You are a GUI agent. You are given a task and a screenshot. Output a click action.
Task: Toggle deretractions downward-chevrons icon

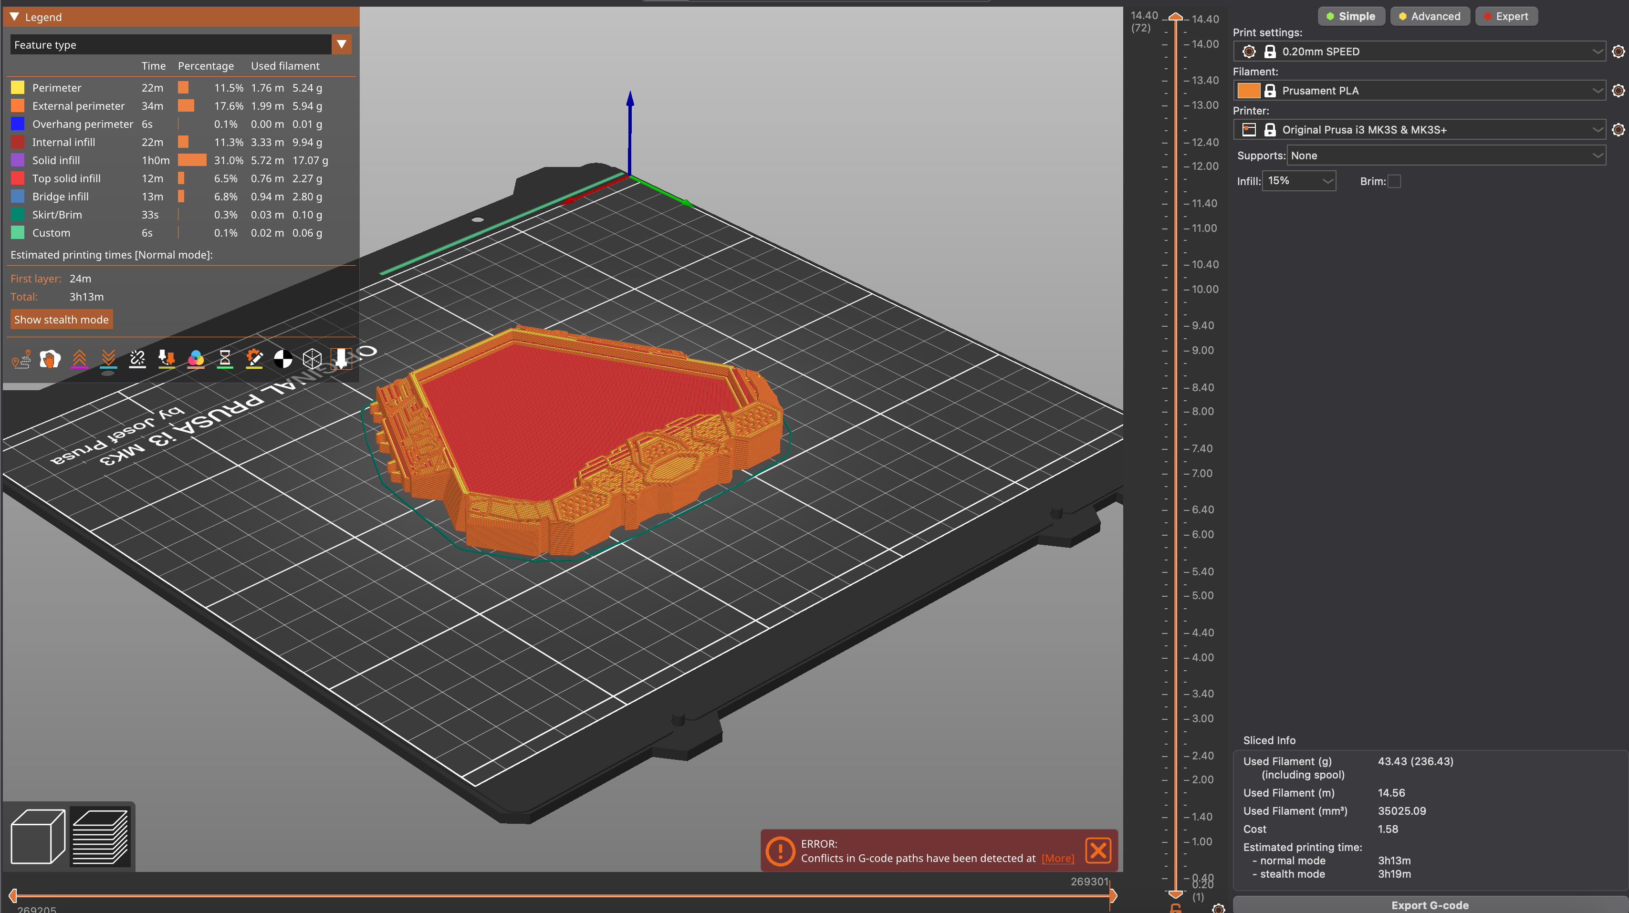108,359
